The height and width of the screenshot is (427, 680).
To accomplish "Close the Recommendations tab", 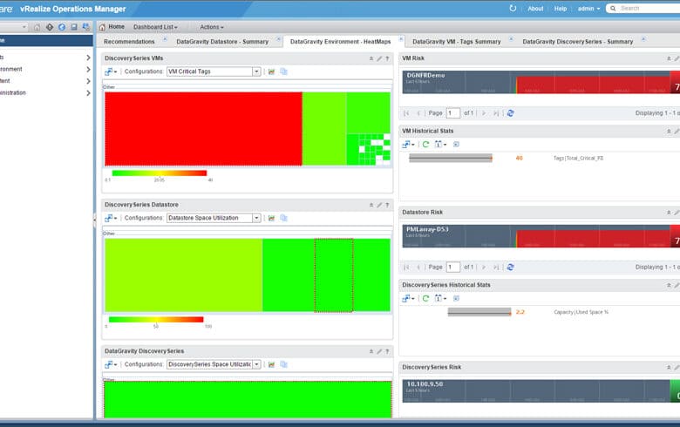I will pyautogui.click(x=165, y=39).
